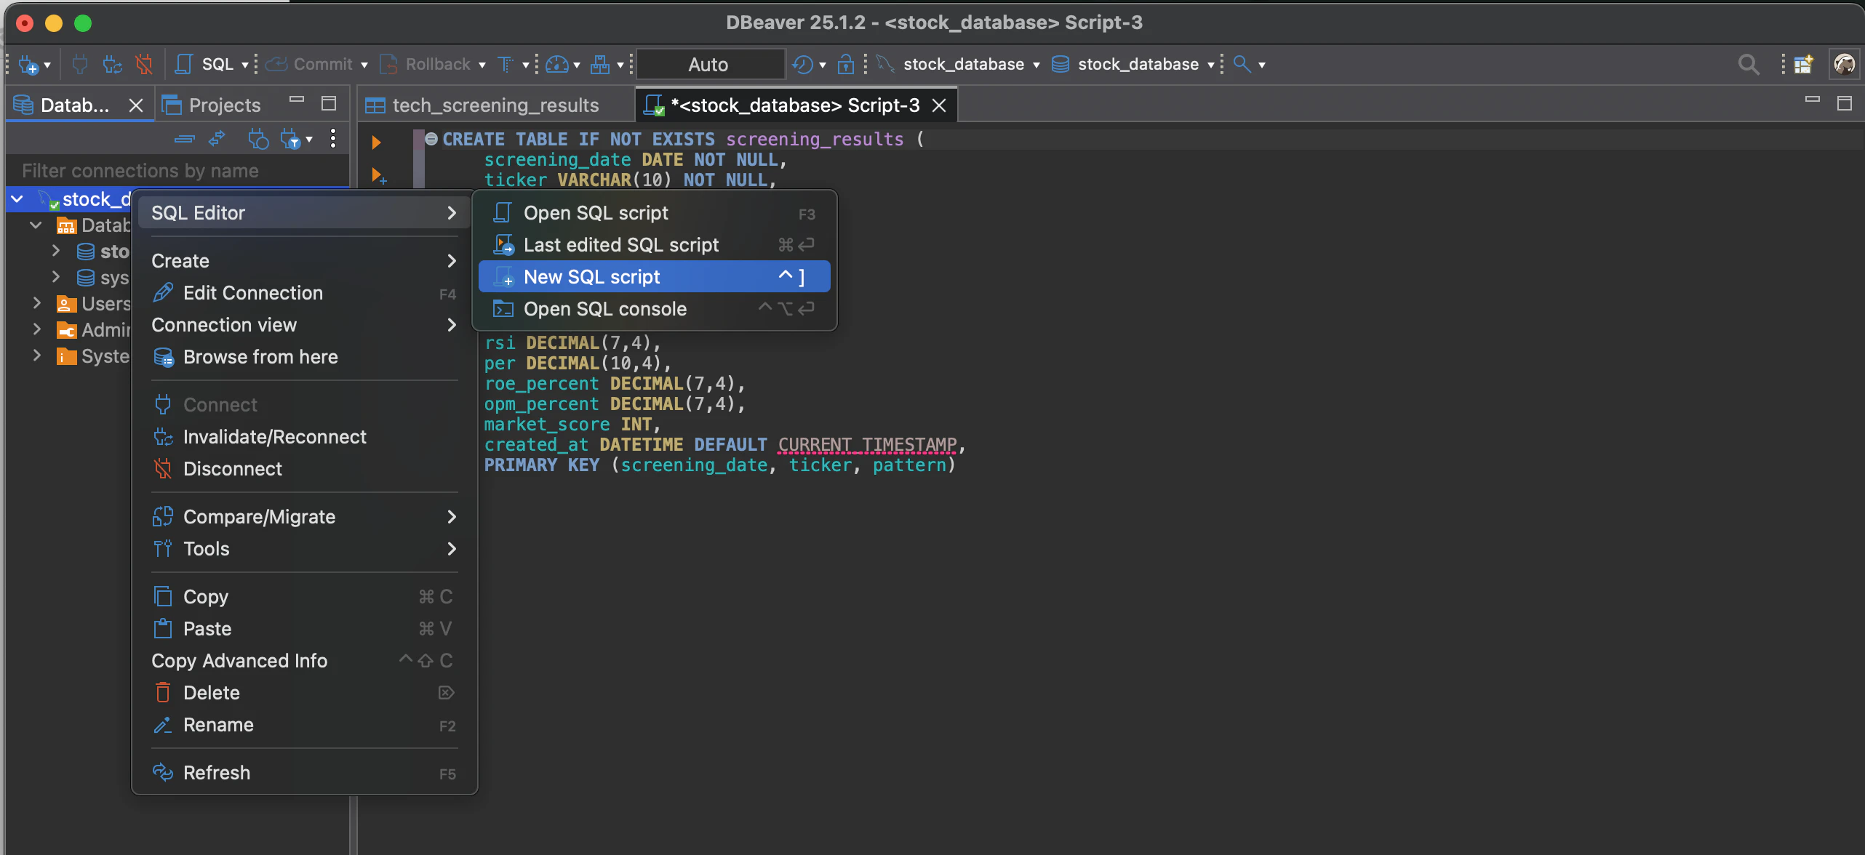Screen dimensions: 1865x855
Task: Click the Connect plug icon in main toolbar
Action: (80, 65)
